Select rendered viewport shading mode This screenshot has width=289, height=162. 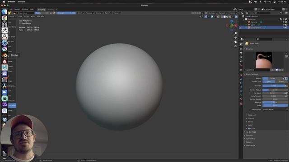coord(230,17)
